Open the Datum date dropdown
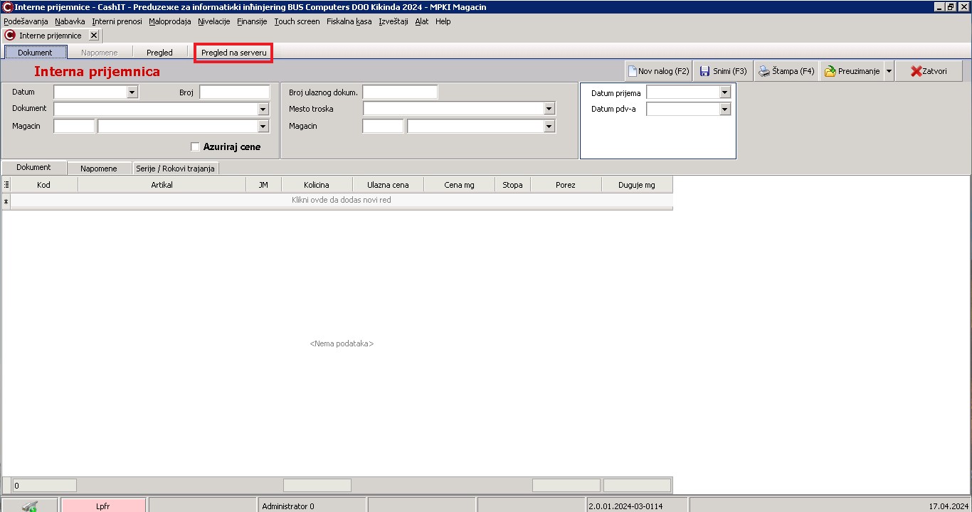 132,92
